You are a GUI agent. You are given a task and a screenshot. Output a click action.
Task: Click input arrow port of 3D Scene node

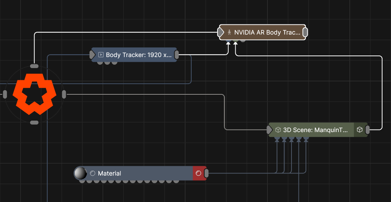click(270, 130)
